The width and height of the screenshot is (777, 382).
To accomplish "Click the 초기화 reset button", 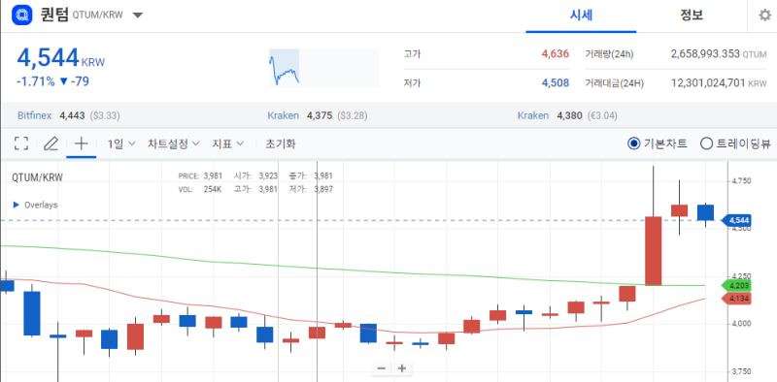I will (x=281, y=144).
